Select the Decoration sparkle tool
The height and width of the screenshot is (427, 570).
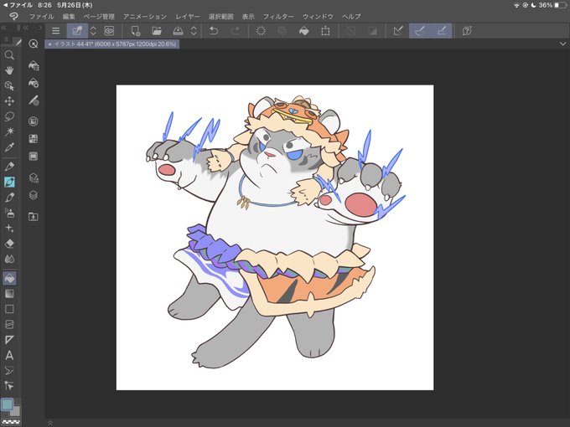9,228
